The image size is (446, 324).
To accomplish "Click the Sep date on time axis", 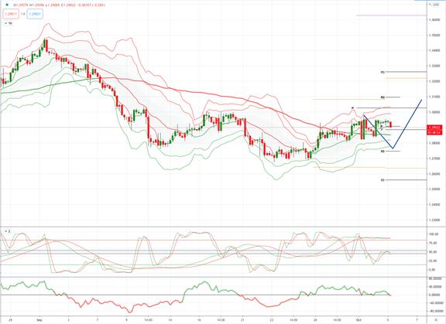I will point(39,319).
